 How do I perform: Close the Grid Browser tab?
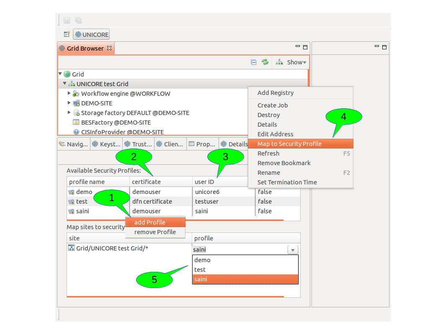click(x=109, y=48)
